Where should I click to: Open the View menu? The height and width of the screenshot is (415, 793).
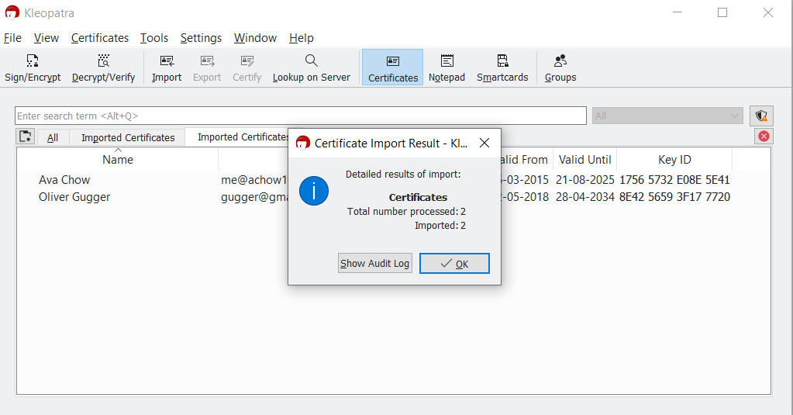[x=47, y=38]
